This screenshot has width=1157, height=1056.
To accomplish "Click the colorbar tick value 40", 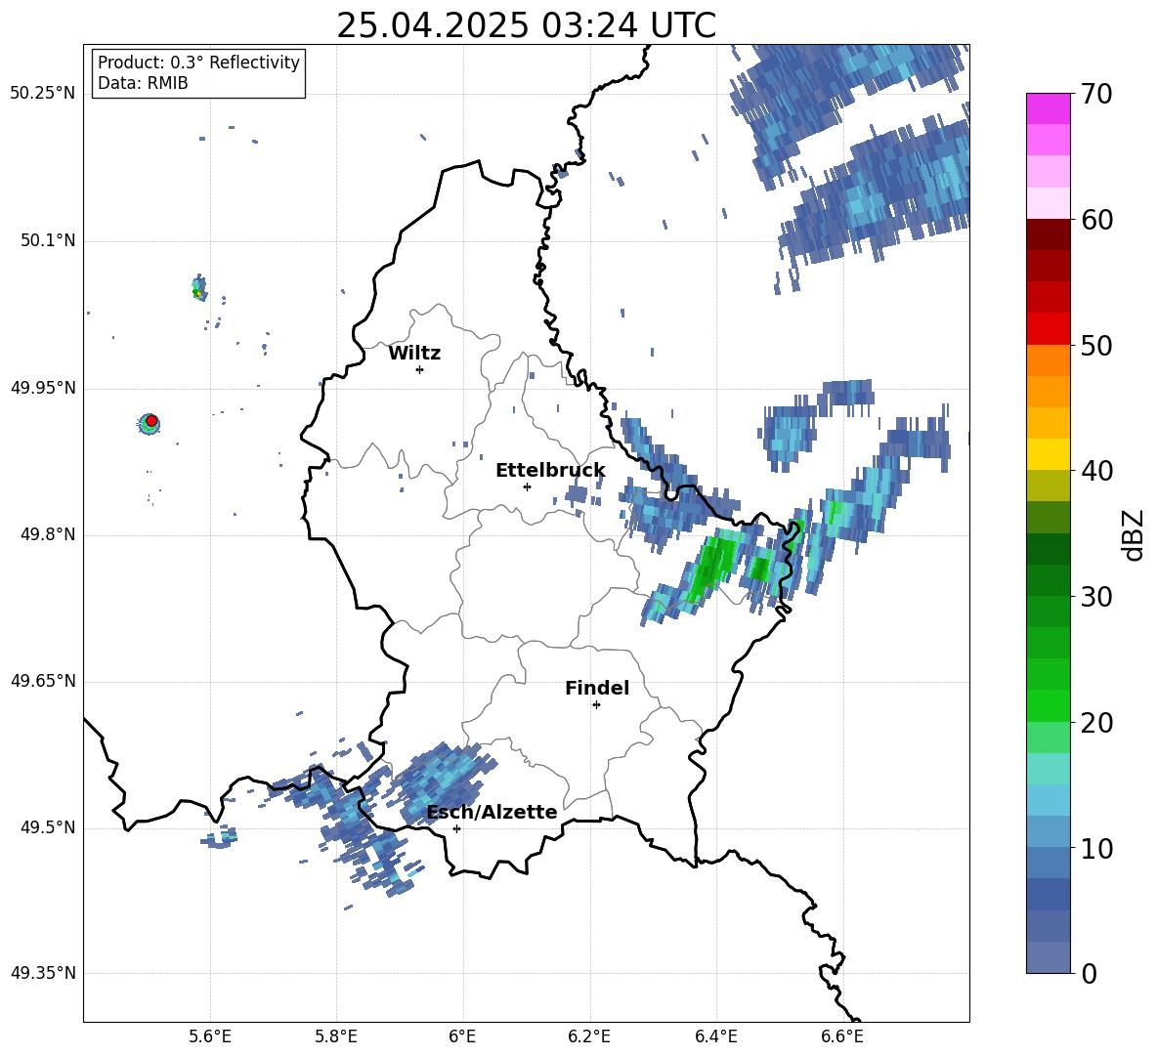I will [1096, 471].
